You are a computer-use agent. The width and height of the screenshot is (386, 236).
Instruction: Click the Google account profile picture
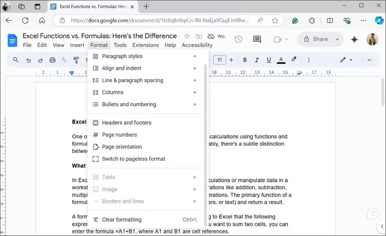(372, 39)
